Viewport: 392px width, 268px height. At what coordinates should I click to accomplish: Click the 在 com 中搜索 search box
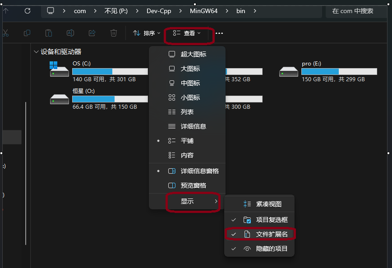coord(355,11)
